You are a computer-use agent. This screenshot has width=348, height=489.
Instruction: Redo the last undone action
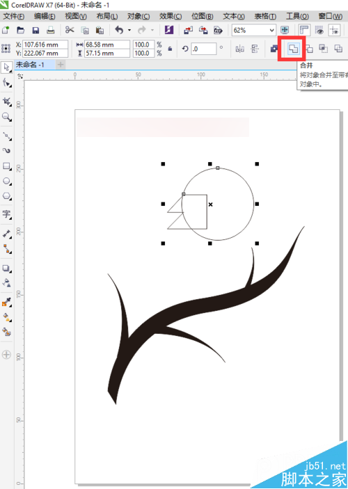142,30
